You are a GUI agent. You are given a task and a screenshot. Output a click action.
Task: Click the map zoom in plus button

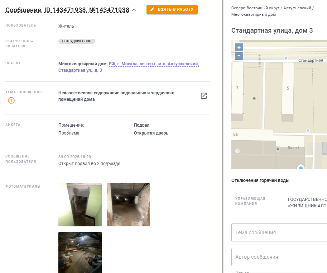click(239, 48)
